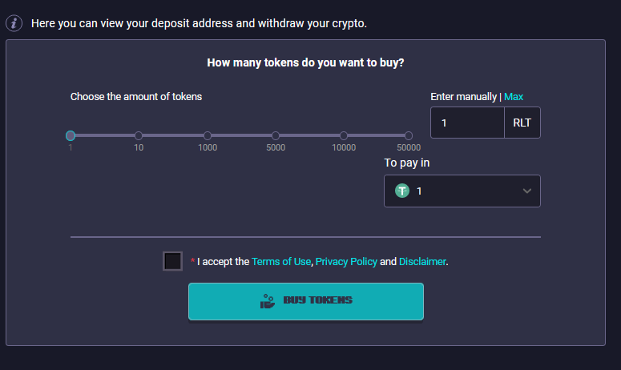Screen dimensions: 621x370
Task: Focus the manual token amount input field
Action: (x=467, y=123)
